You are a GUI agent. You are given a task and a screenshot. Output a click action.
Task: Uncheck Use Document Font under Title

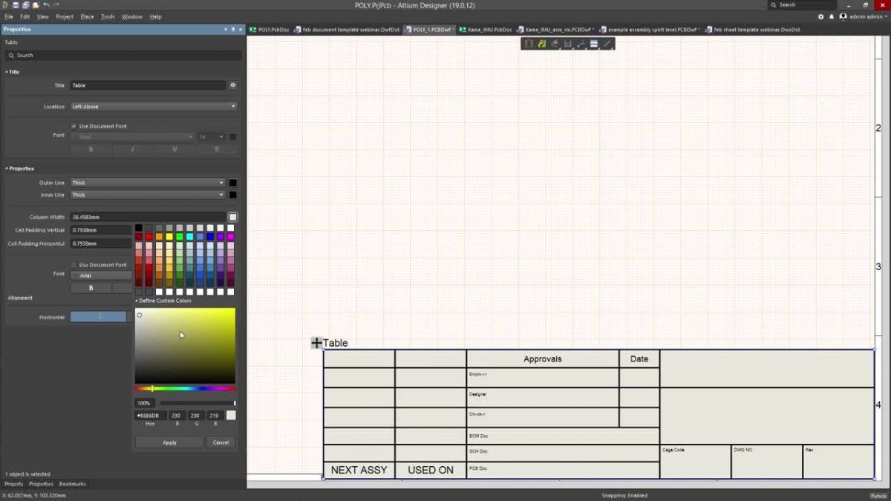click(75, 126)
